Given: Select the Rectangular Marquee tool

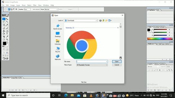Looking at the screenshot, I should tap(4, 19).
